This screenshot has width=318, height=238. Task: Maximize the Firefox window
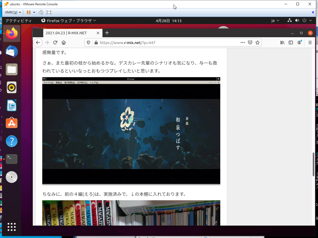[301, 33]
